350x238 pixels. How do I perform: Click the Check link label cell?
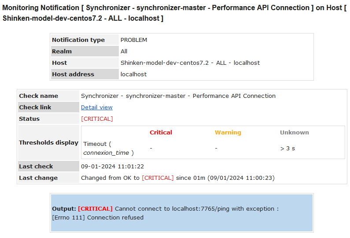coord(35,107)
